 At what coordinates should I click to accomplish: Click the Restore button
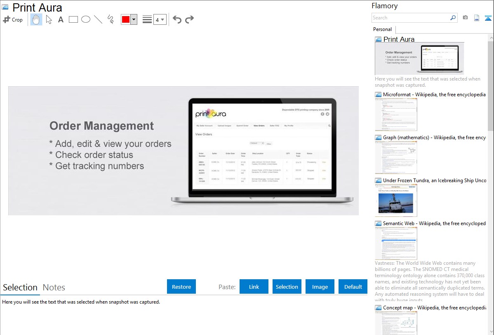pos(181,287)
